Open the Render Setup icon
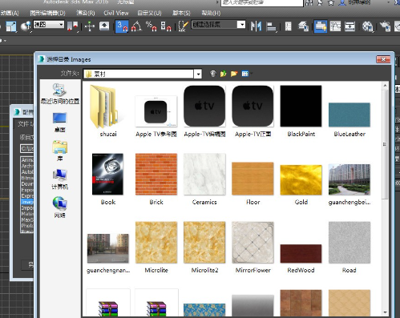This screenshot has height=318, width=400. pyautogui.click(x=385, y=26)
